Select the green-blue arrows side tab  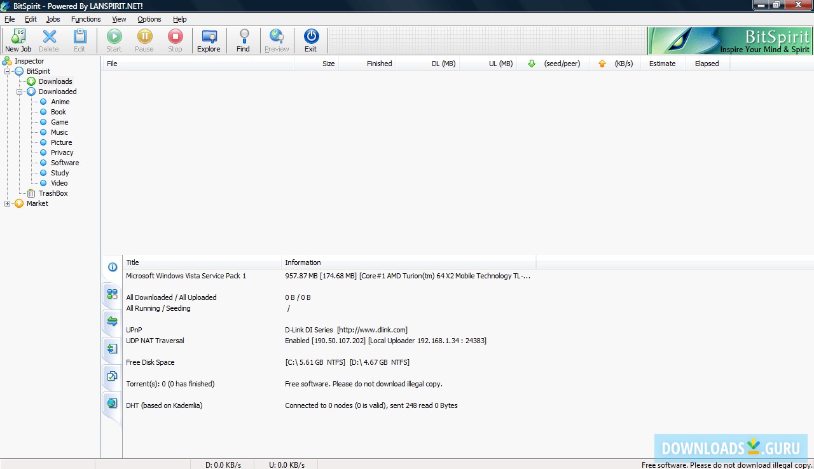click(112, 322)
